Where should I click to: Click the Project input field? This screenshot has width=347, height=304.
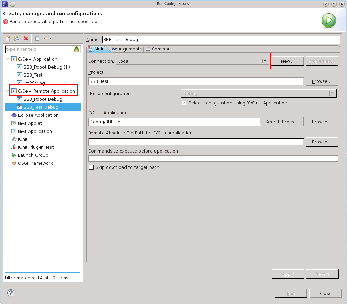point(196,81)
